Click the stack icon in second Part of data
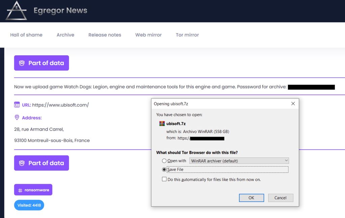 point(22,163)
